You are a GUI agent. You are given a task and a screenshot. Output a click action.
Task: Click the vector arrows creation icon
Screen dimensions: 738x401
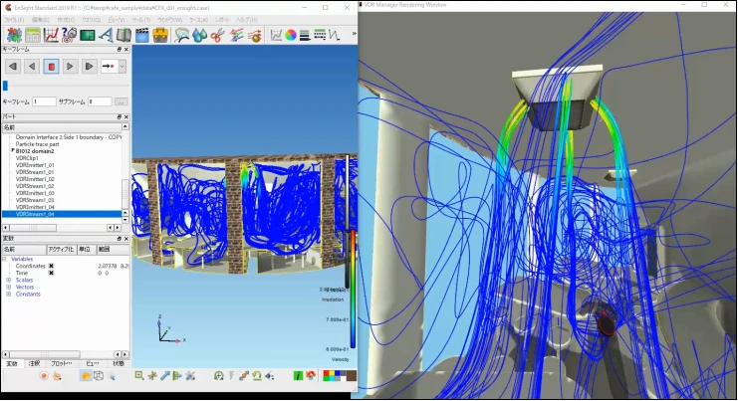pyautogui.click(x=236, y=35)
